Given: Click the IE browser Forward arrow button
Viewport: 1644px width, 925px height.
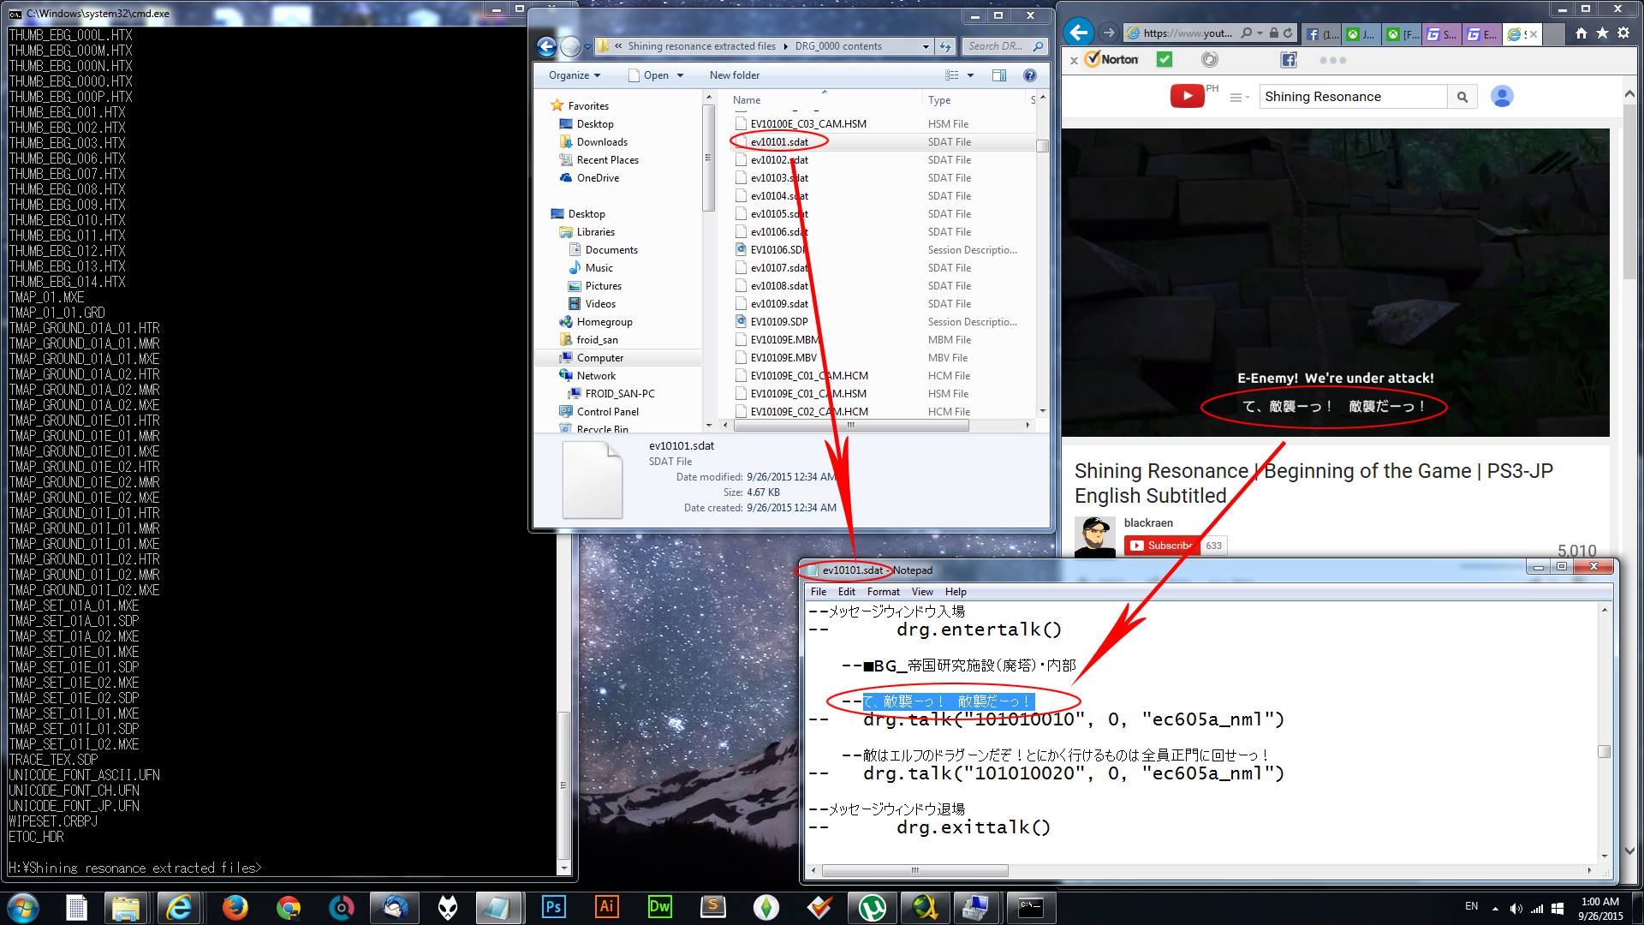Looking at the screenshot, I should pos(1109,33).
